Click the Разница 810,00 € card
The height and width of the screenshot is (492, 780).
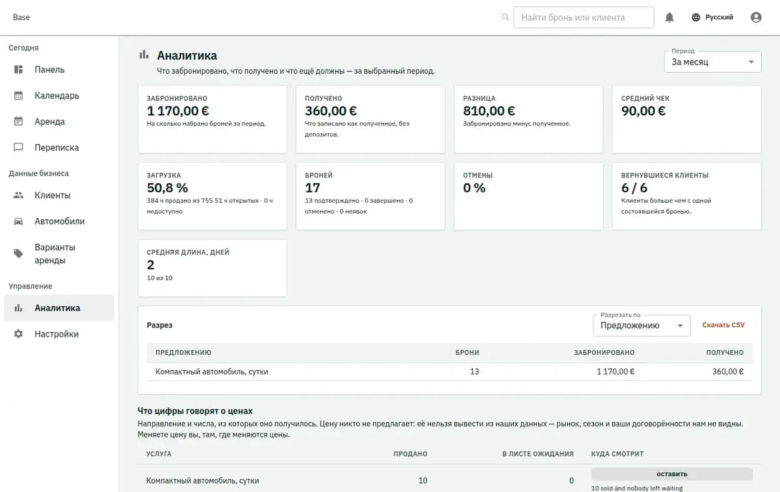pos(528,120)
